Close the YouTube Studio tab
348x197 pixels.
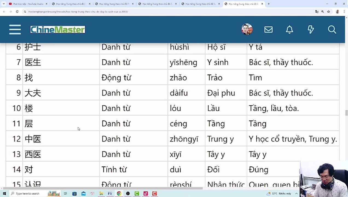47,4
